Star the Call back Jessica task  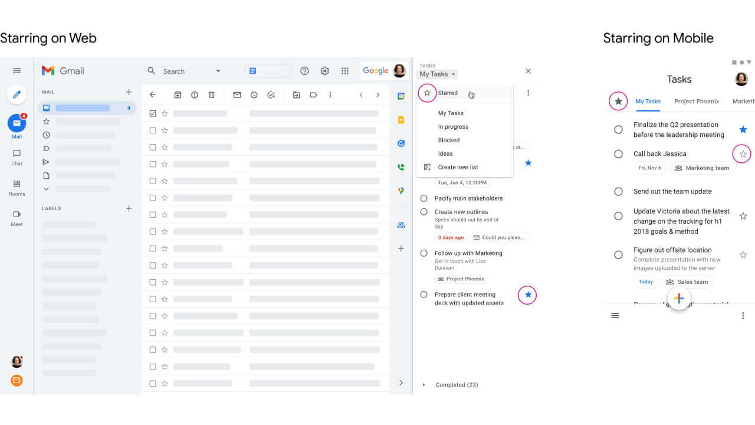[742, 153]
